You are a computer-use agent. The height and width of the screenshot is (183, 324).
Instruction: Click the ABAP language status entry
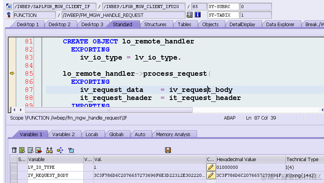pyautogui.click(x=230, y=118)
